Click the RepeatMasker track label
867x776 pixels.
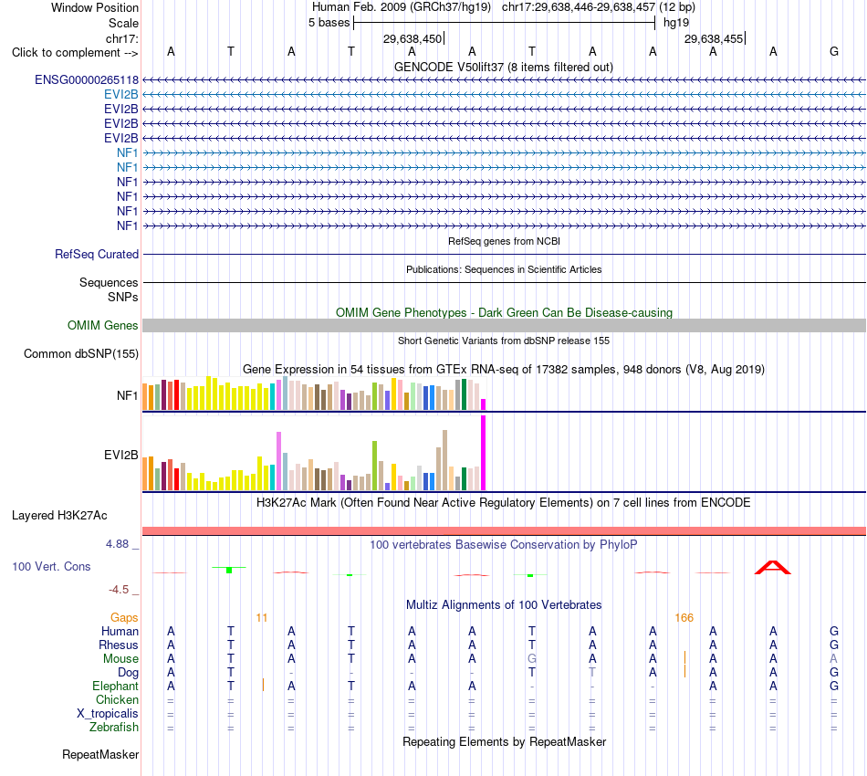(100, 754)
